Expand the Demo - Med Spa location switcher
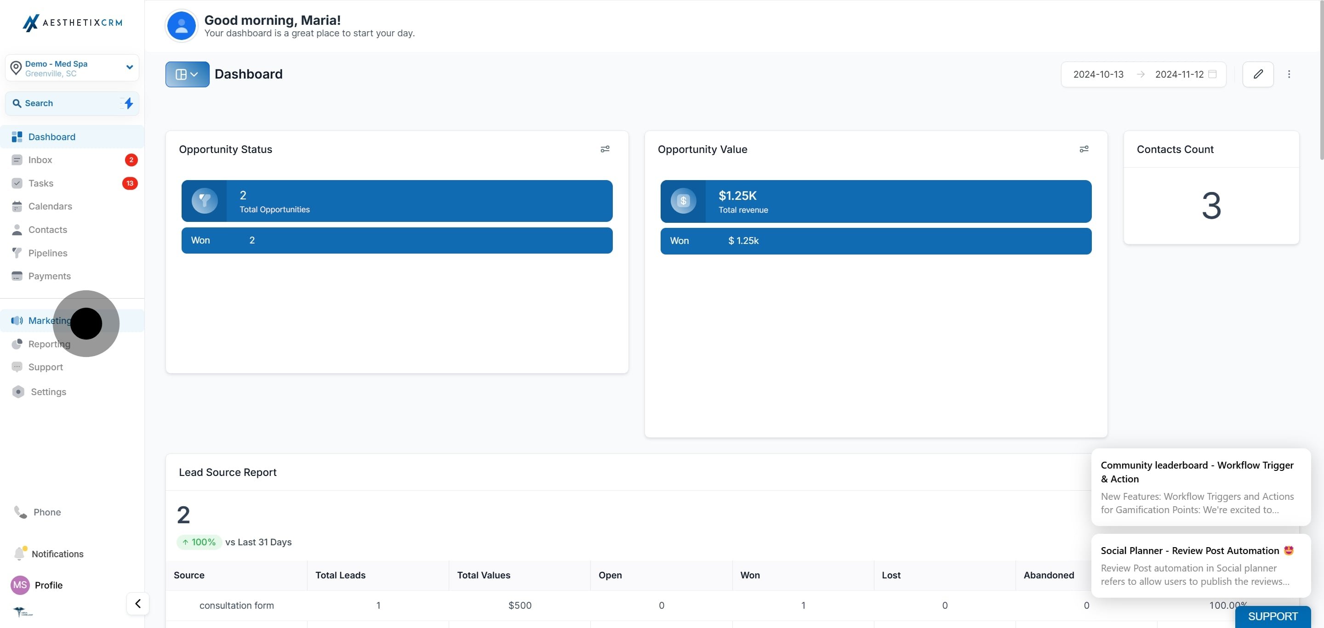Viewport: 1324px width, 628px height. coord(130,67)
